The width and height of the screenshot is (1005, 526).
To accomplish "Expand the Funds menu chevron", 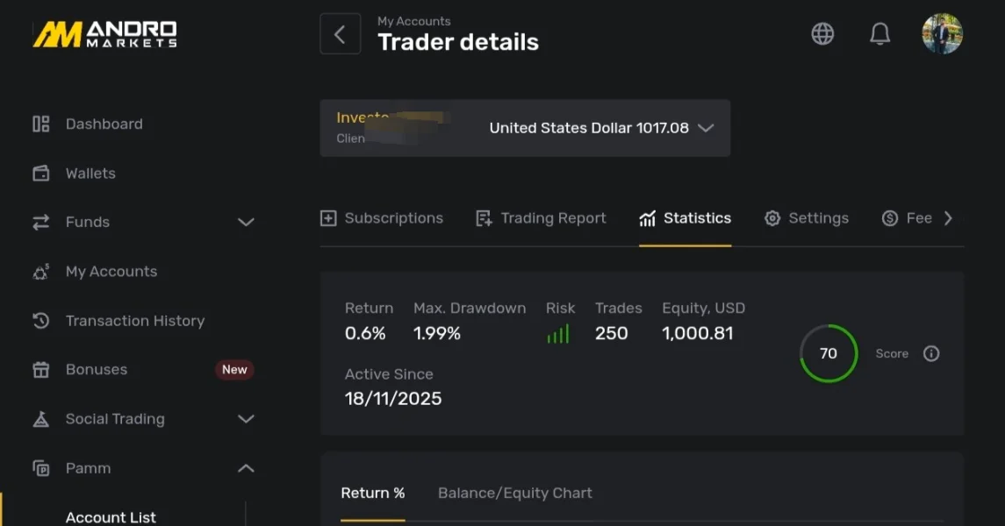I will [x=246, y=223].
